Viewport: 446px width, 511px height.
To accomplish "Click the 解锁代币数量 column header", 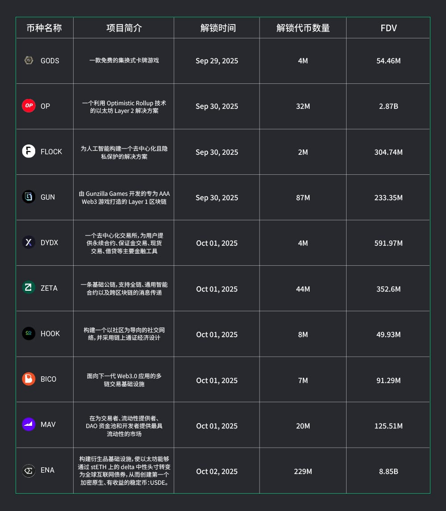I will click(303, 28).
